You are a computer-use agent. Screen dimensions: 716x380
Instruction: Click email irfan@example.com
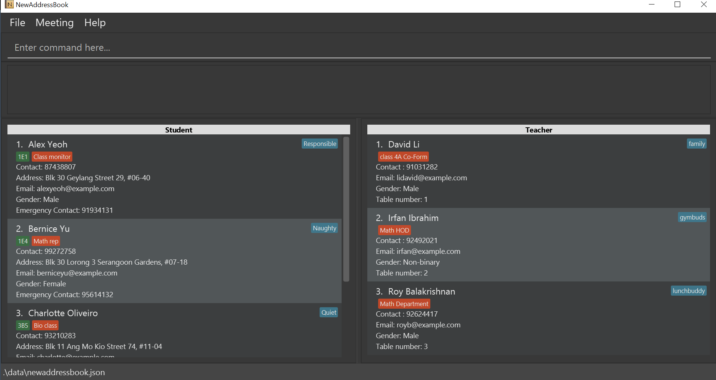click(x=418, y=251)
